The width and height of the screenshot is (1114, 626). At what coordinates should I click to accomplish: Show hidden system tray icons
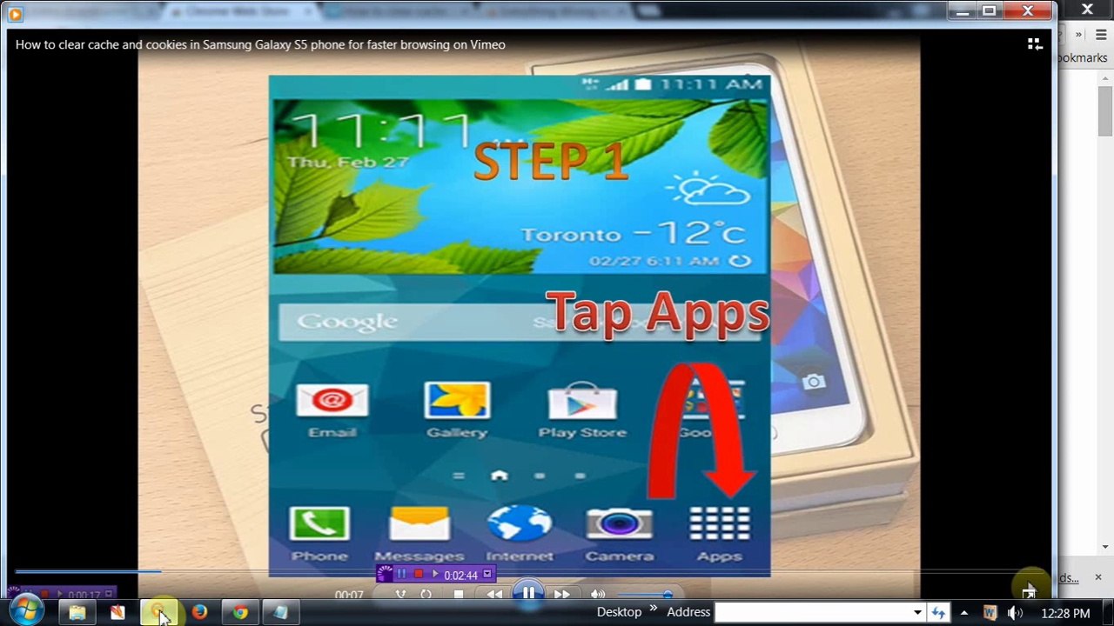click(963, 613)
